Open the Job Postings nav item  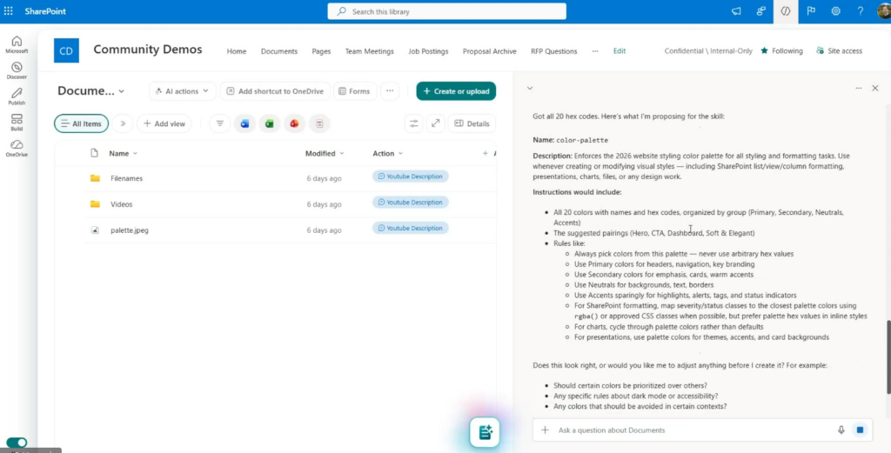[428, 51]
